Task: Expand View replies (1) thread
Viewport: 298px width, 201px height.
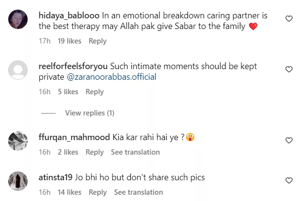Action: pyautogui.click(x=90, y=113)
